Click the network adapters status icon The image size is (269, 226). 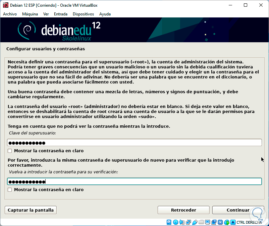(189, 222)
